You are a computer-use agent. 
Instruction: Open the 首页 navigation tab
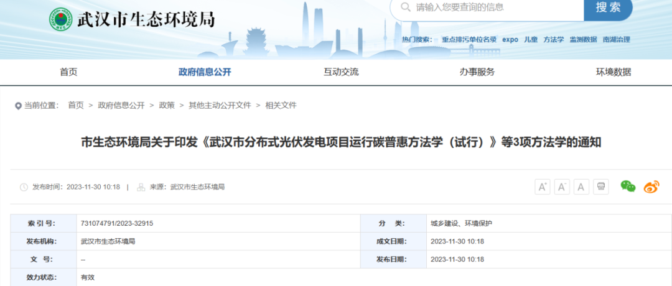(x=68, y=72)
